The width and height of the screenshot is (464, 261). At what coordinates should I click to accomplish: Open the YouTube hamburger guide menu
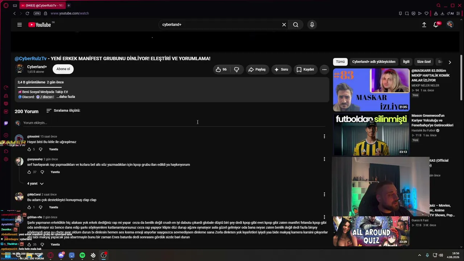tap(20, 25)
